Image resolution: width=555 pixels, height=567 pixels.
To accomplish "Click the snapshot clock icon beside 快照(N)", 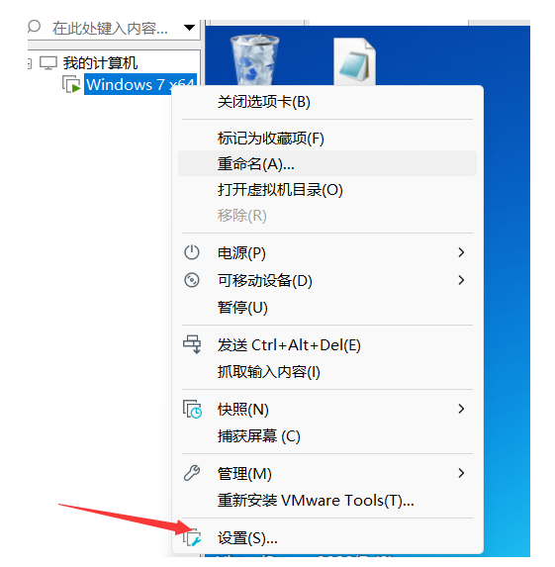I will pos(192,410).
